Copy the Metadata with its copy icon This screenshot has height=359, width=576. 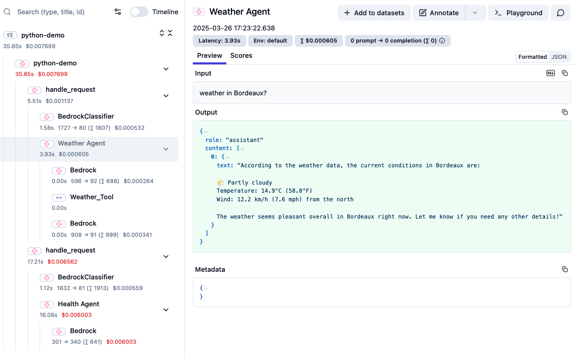point(565,269)
